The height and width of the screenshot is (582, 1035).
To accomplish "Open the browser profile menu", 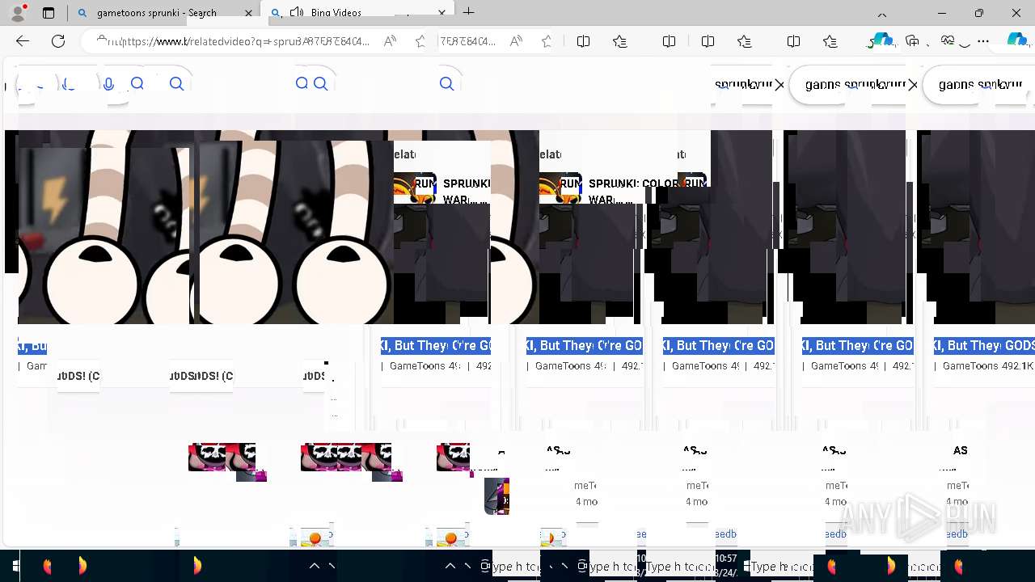I will click(18, 13).
